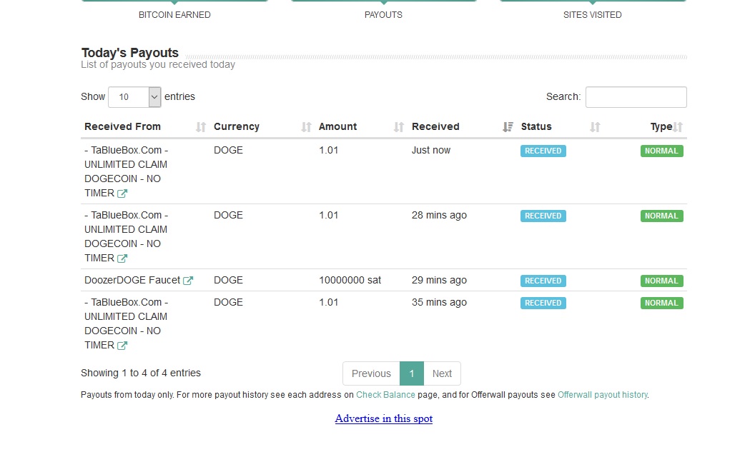Sort by Type column arrows
Viewport: 755px width, 457px height.
coord(678,127)
